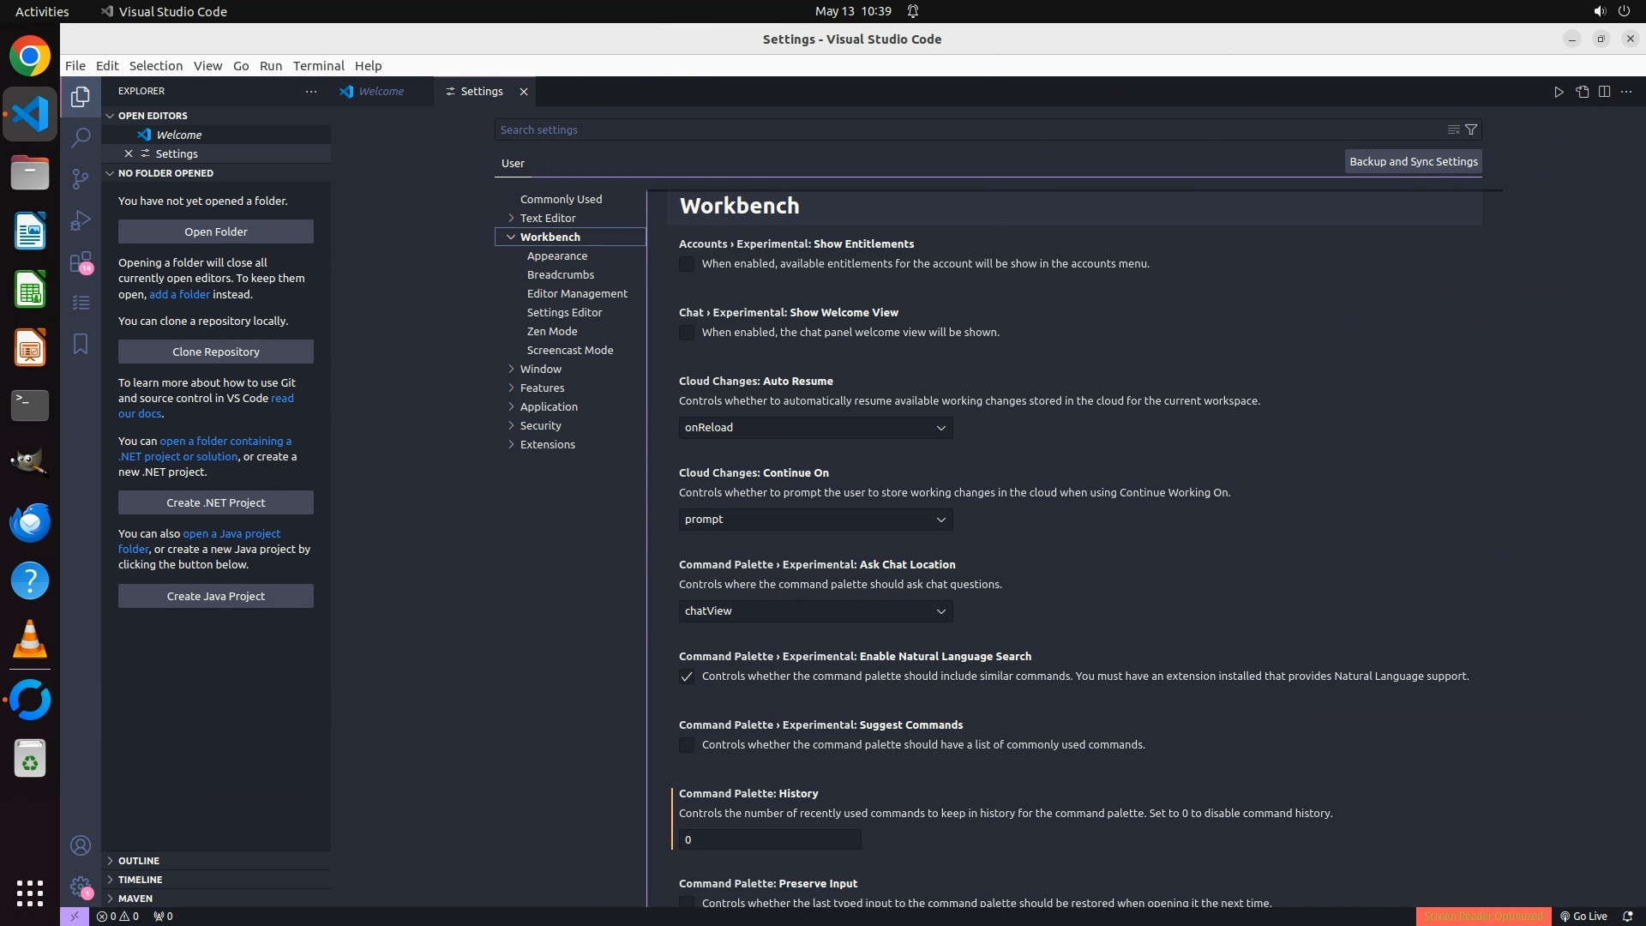Click the Search settings input field
This screenshot has height=926, width=1646.
pyautogui.click(x=969, y=129)
